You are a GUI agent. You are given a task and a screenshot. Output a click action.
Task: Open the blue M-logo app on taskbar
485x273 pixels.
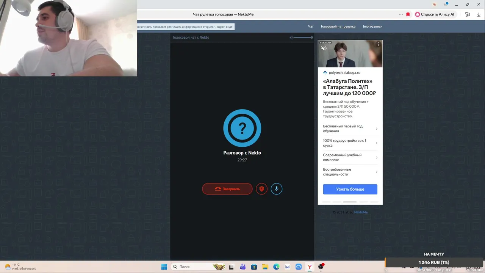288,267
